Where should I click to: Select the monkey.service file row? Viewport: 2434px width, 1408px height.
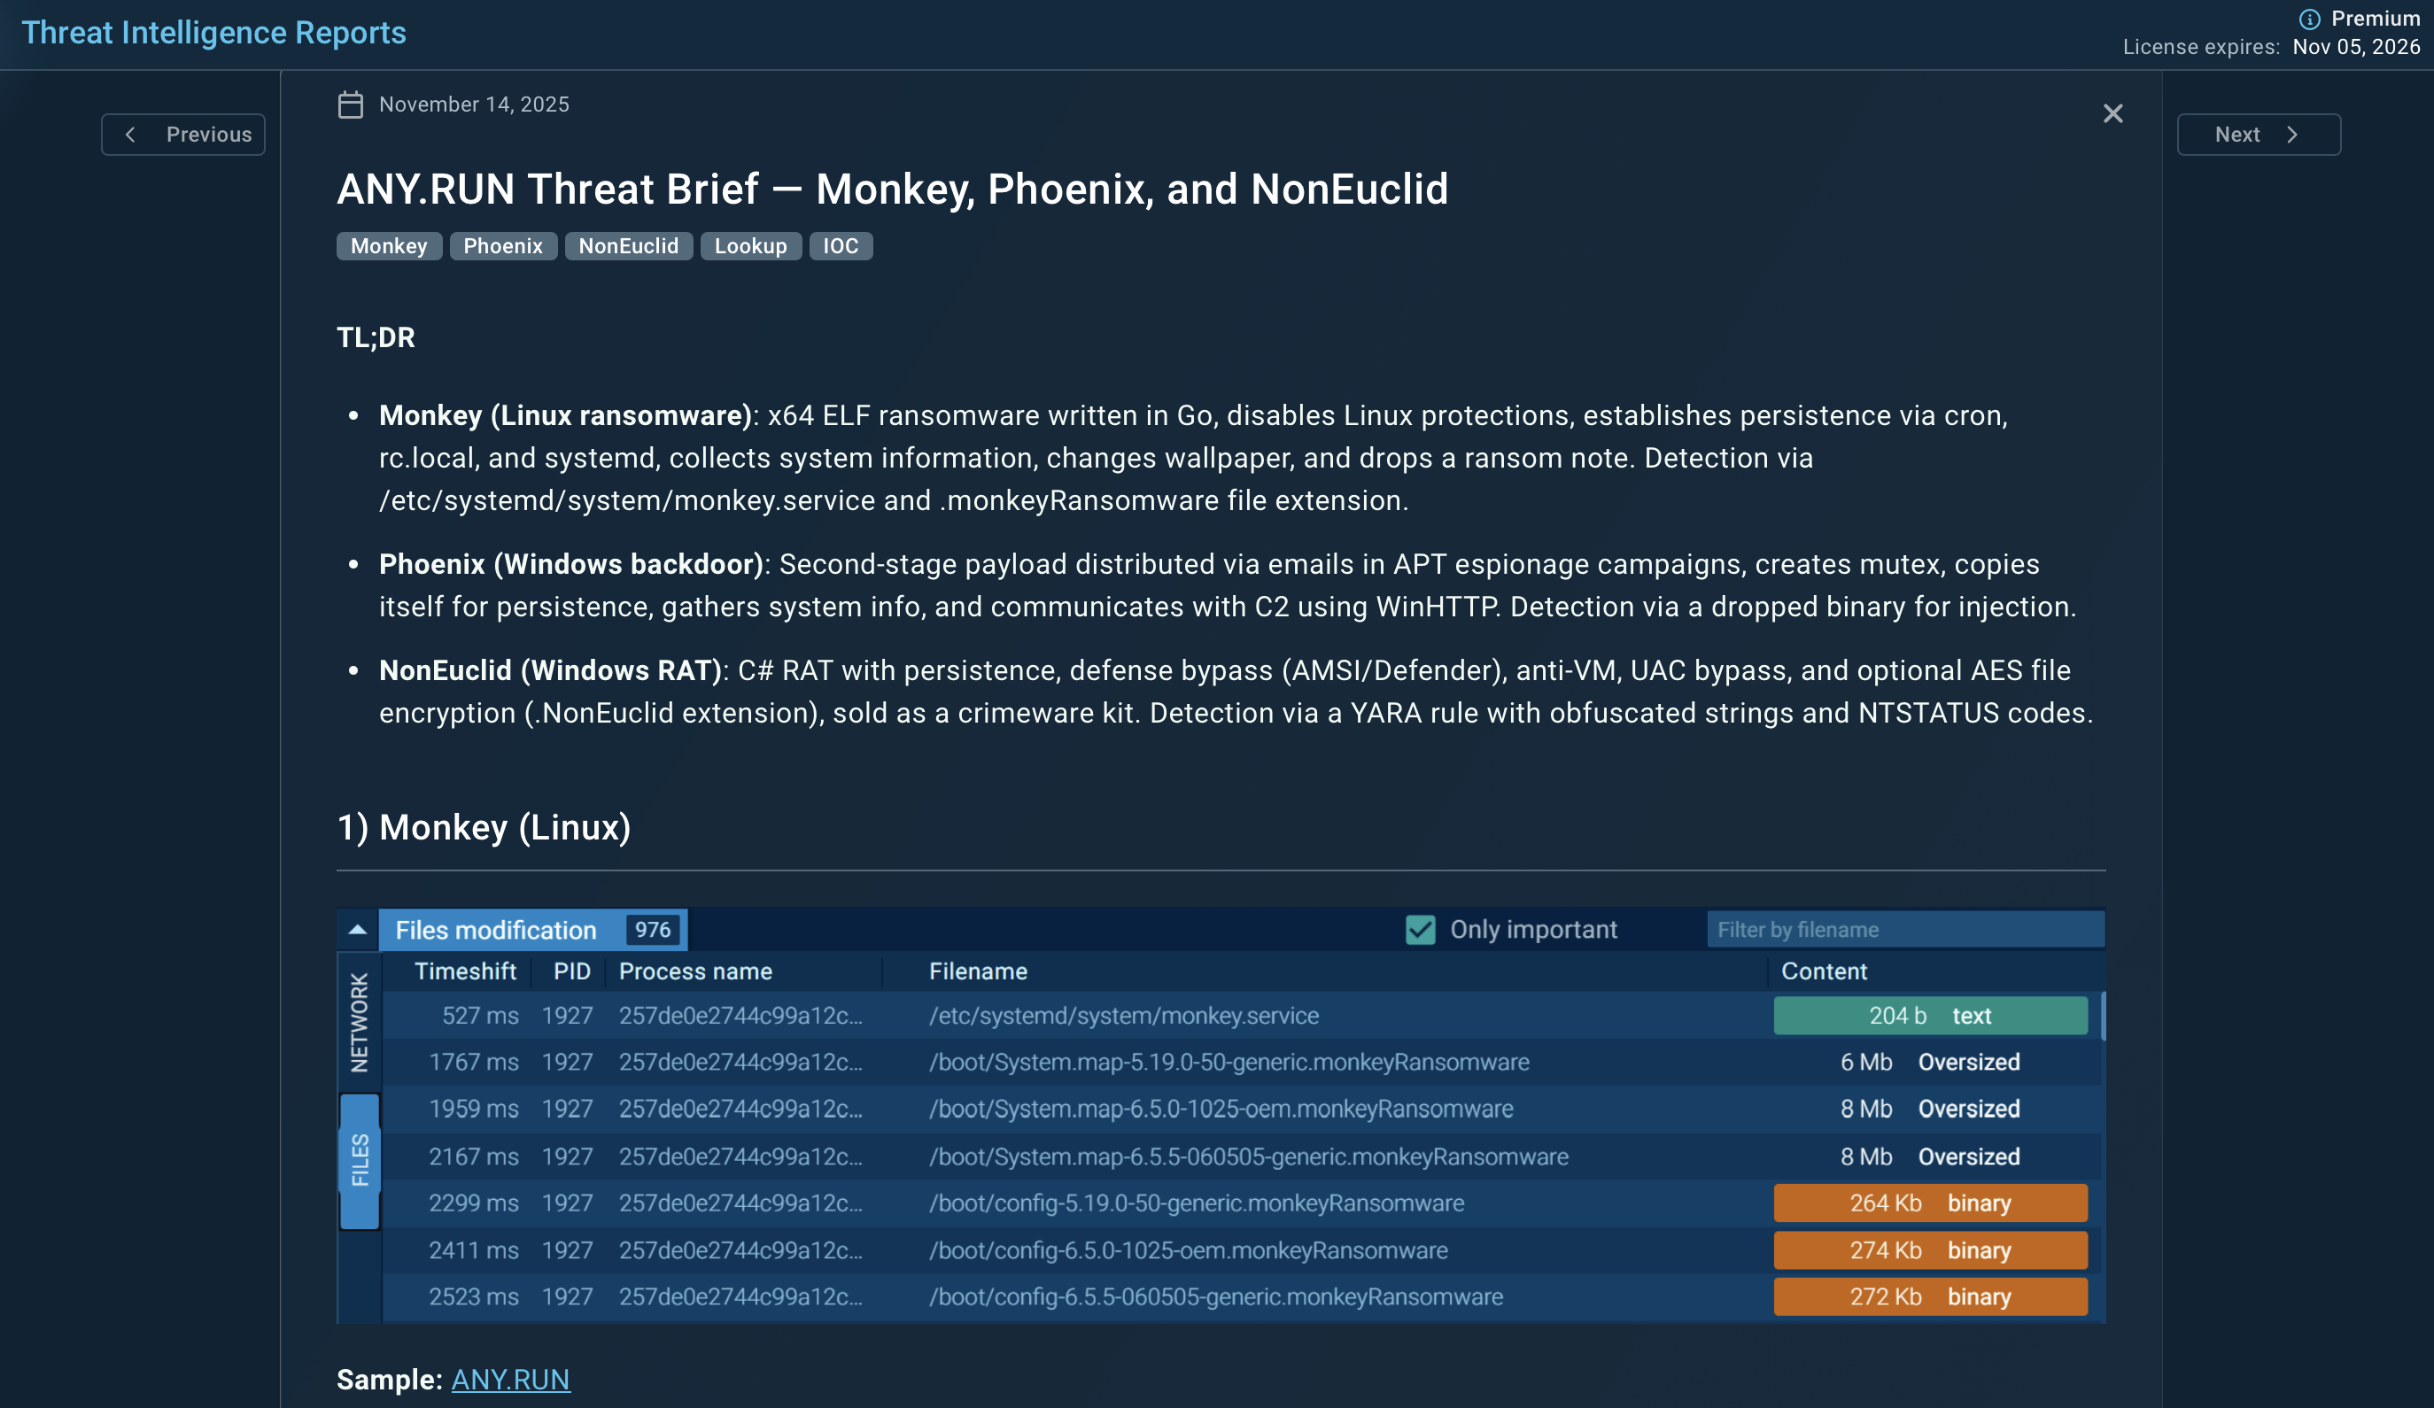(1122, 1016)
